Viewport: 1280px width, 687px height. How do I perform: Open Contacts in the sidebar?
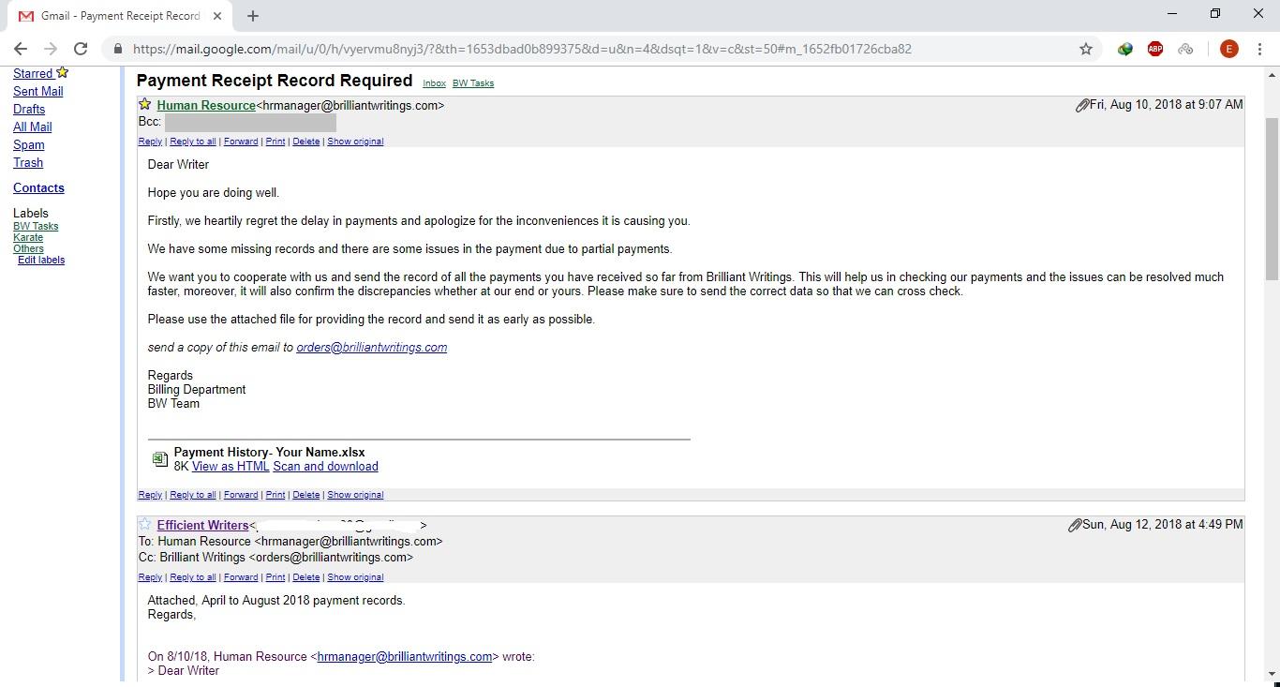(x=38, y=187)
